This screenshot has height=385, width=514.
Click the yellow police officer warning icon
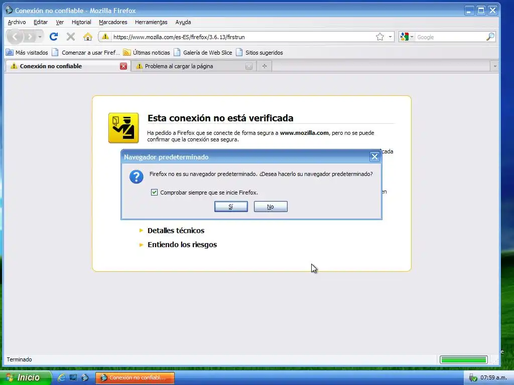tap(123, 128)
